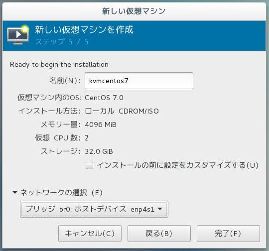This screenshot has width=269, height=251.
Task: Enable customize configuration before install checkbox
Action: pyautogui.click(x=89, y=165)
